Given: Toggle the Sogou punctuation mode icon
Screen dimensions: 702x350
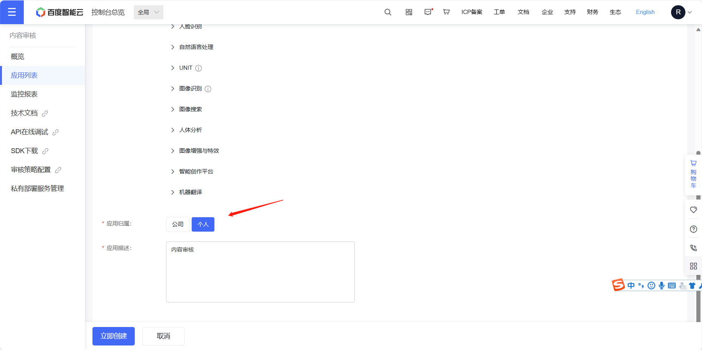Looking at the screenshot, I should click(641, 286).
